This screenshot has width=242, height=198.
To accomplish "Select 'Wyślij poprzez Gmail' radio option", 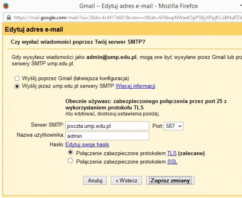I will pyautogui.click(x=17, y=78).
